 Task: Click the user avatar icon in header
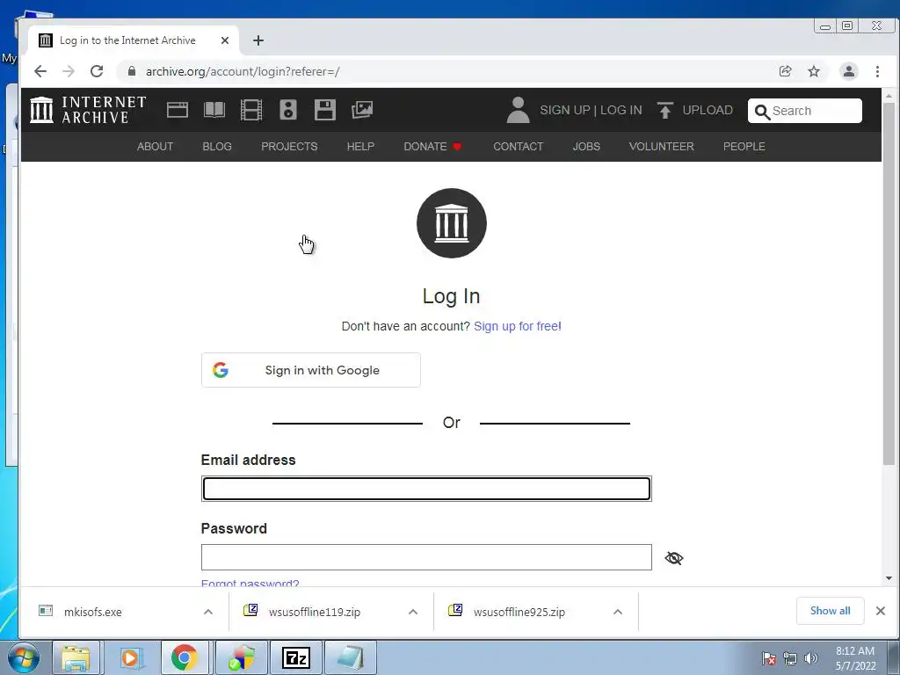pos(518,110)
